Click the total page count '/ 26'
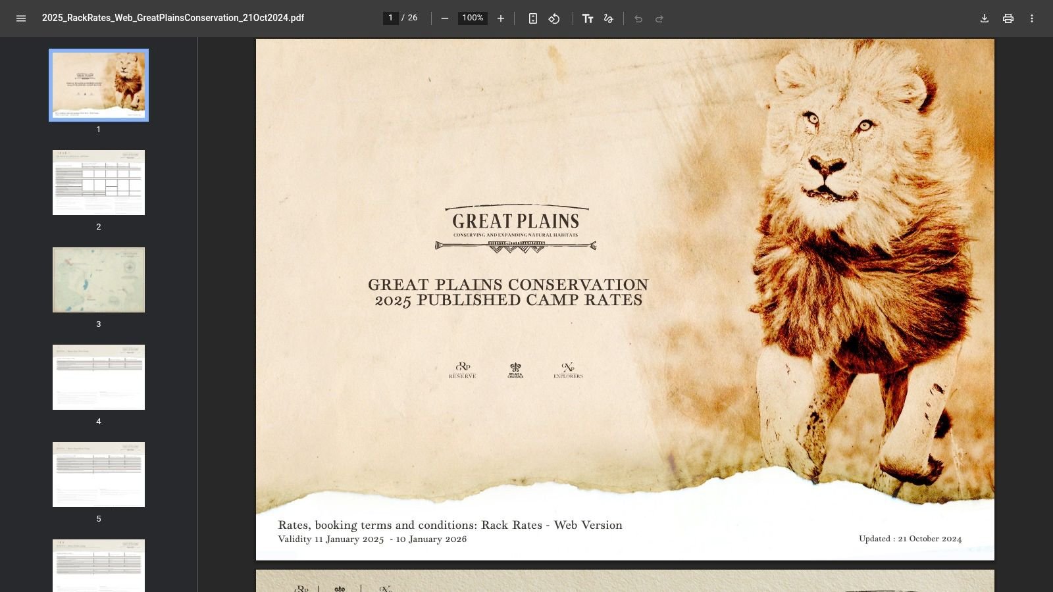1053x592 pixels. coord(410,18)
